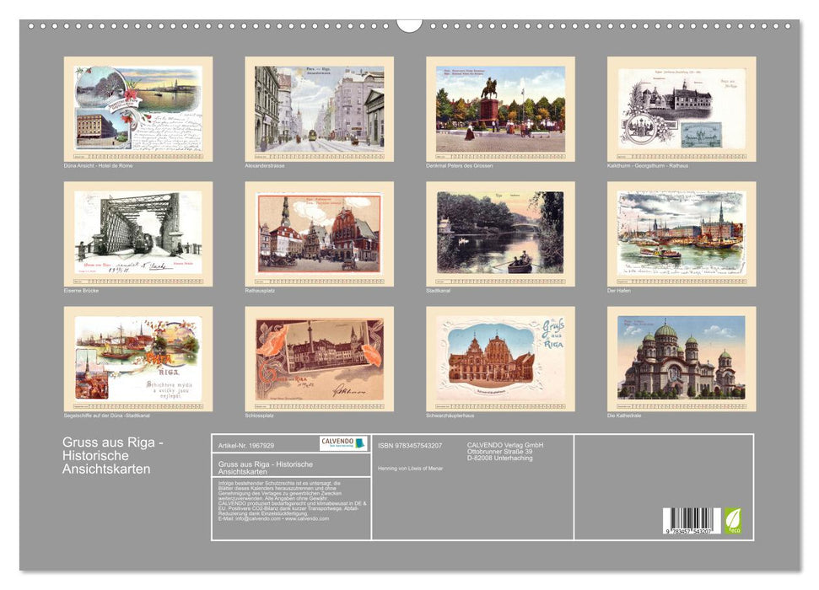Expand the ISBN 9783457543207 information section
This screenshot has height=590, width=819.
410,444
